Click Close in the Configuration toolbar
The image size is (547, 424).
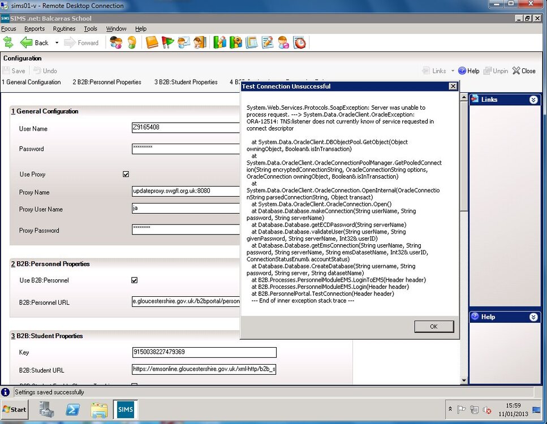(524, 71)
